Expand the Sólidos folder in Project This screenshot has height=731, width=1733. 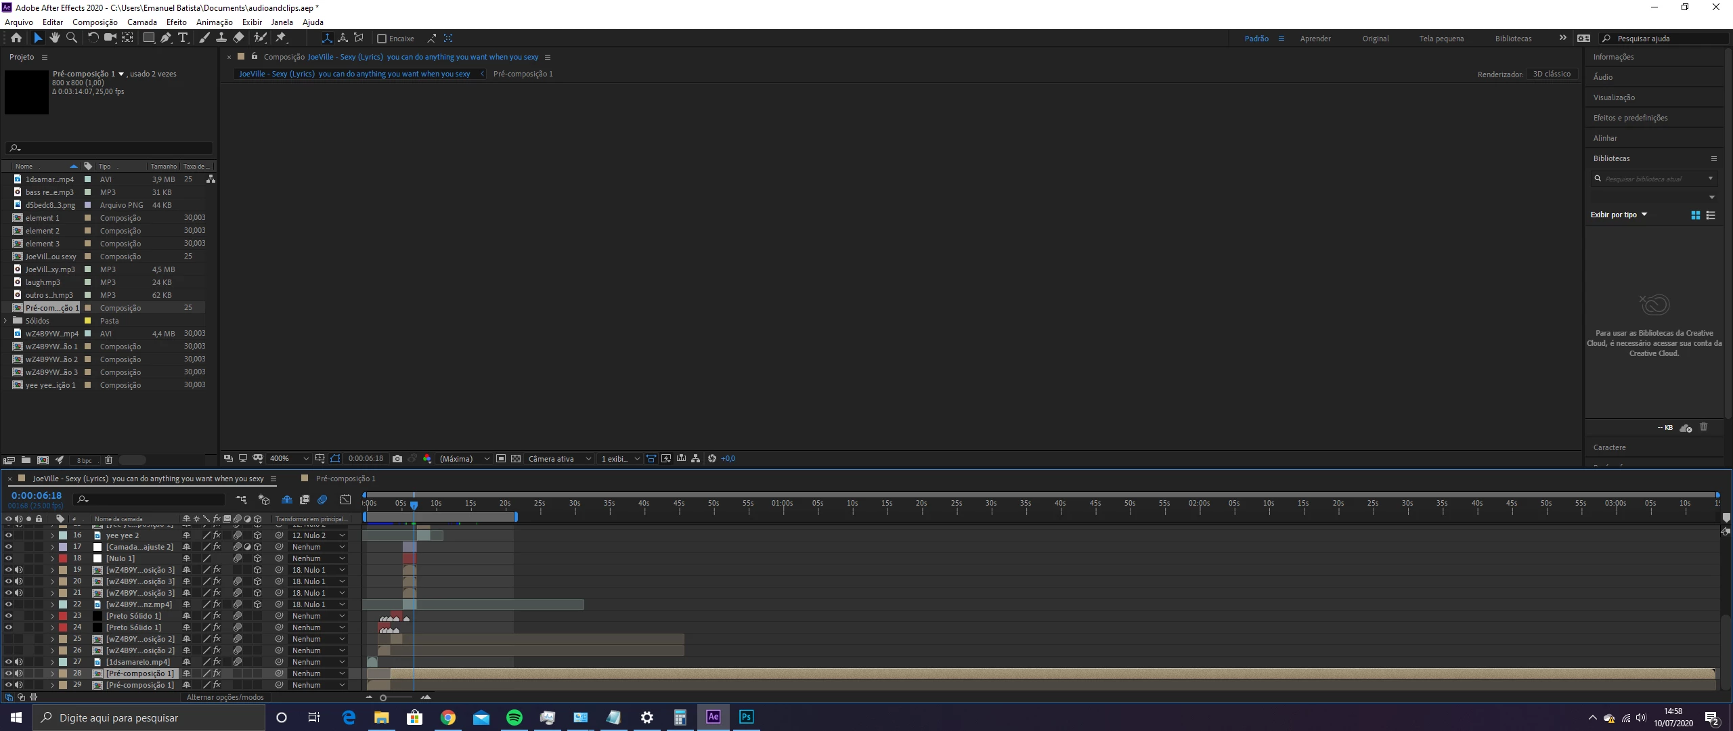pyautogui.click(x=6, y=321)
